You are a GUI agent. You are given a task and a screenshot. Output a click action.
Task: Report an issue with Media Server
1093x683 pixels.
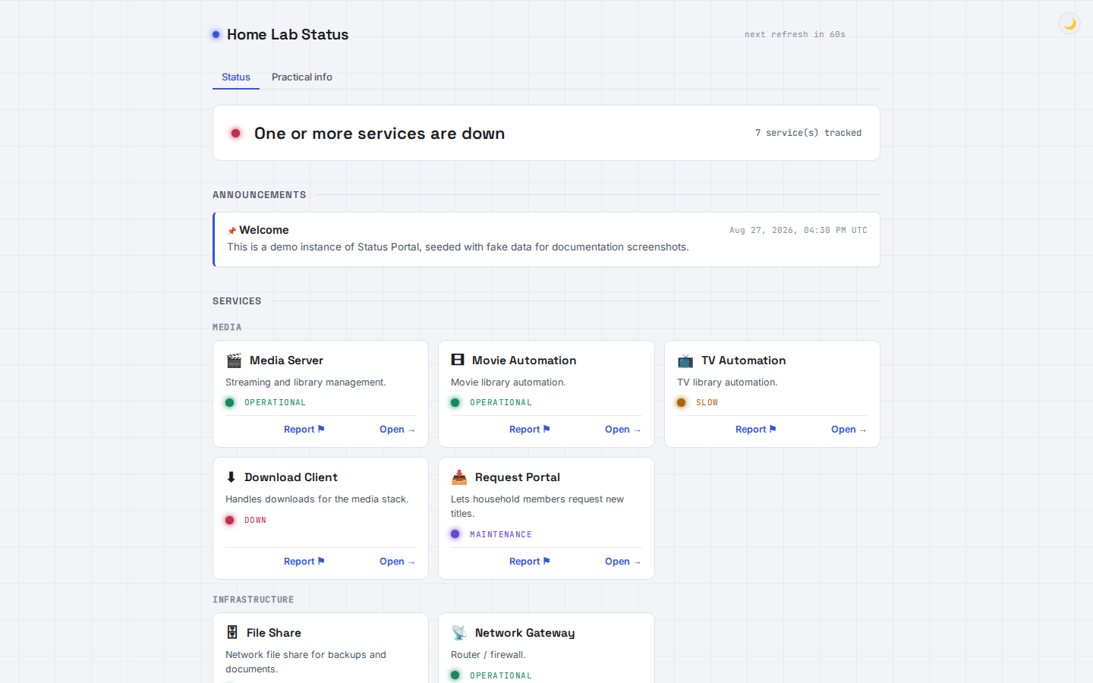click(304, 430)
